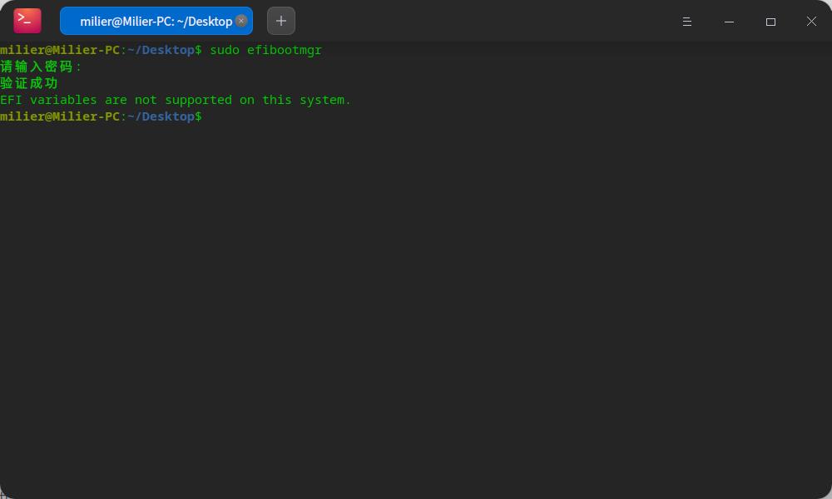Screen dimensions: 832x499
Task: Click the 验证成功 output text
Action: pyautogui.click(x=29, y=83)
